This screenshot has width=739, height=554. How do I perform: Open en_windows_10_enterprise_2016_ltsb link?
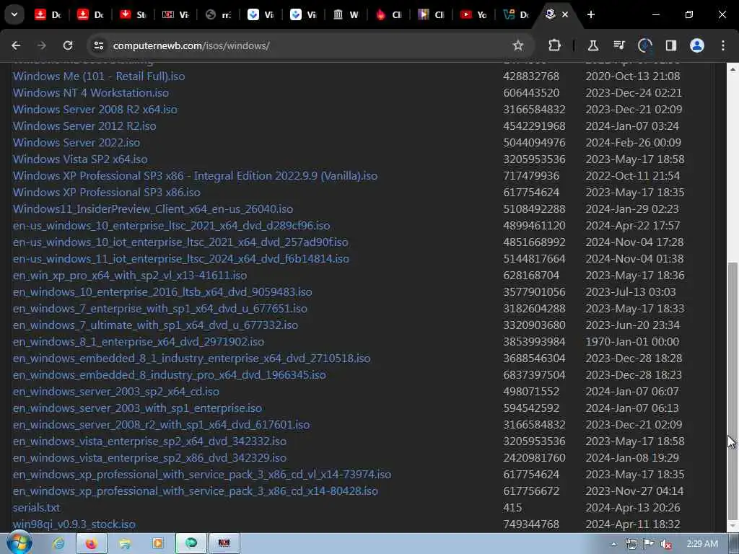point(162,292)
